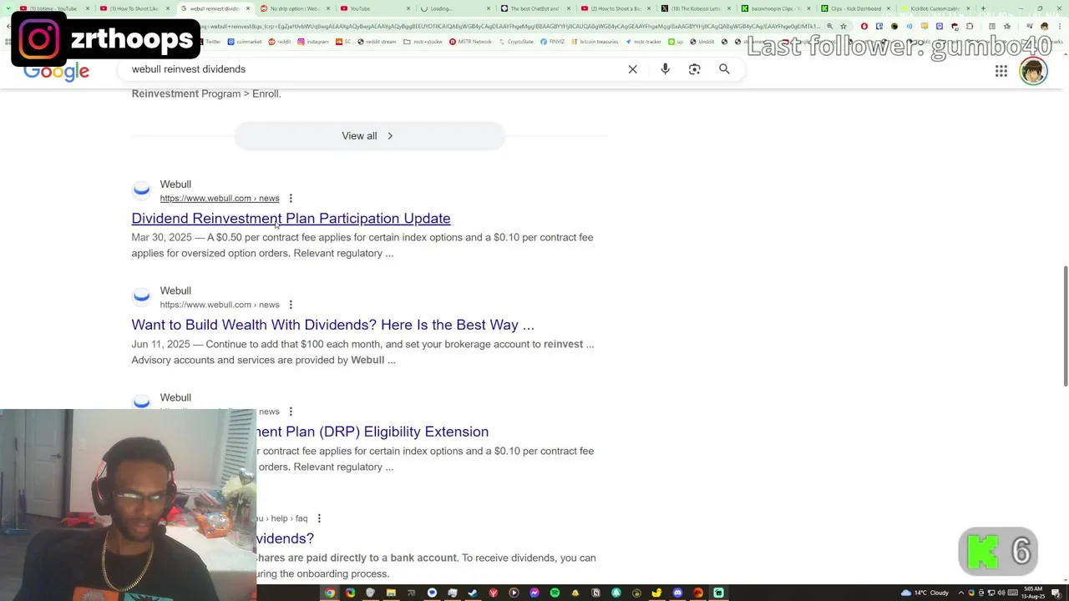Open Google Chrome in the taskbar

click(x=330, y=593)
